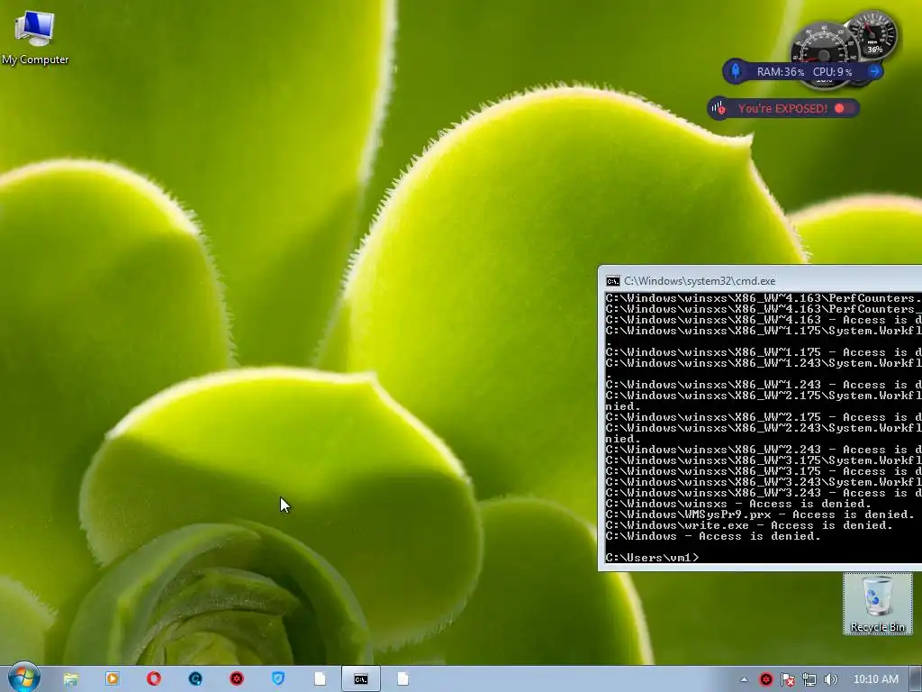This screenshot has height=692, width=922.
Task: Click the rocket boost icon on RAM widget
Action: click(x=735, y=71)
